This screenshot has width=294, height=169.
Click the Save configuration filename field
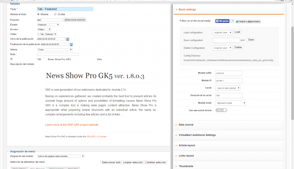pyautogui.click(x=226, y=40)
